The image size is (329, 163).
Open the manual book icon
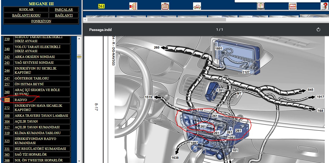[261, 6]
